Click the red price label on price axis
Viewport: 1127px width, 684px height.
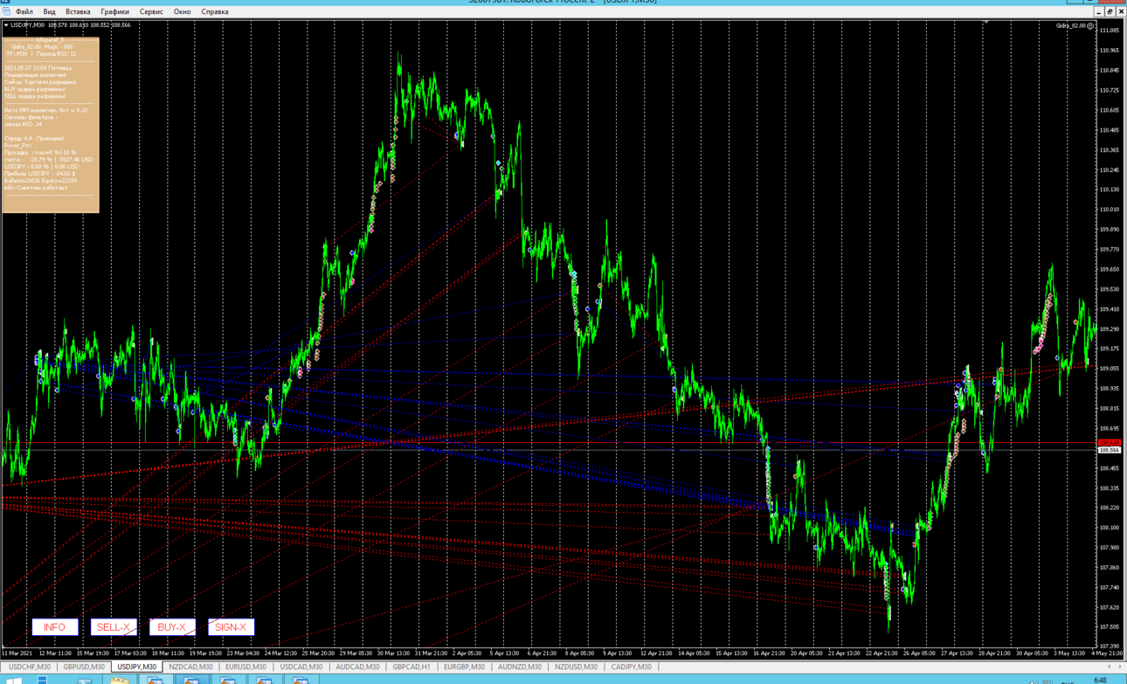(x=1110, y=444)
